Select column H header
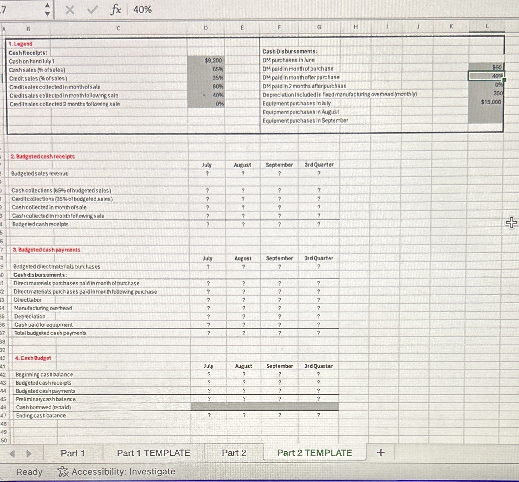 pos(355,27)
